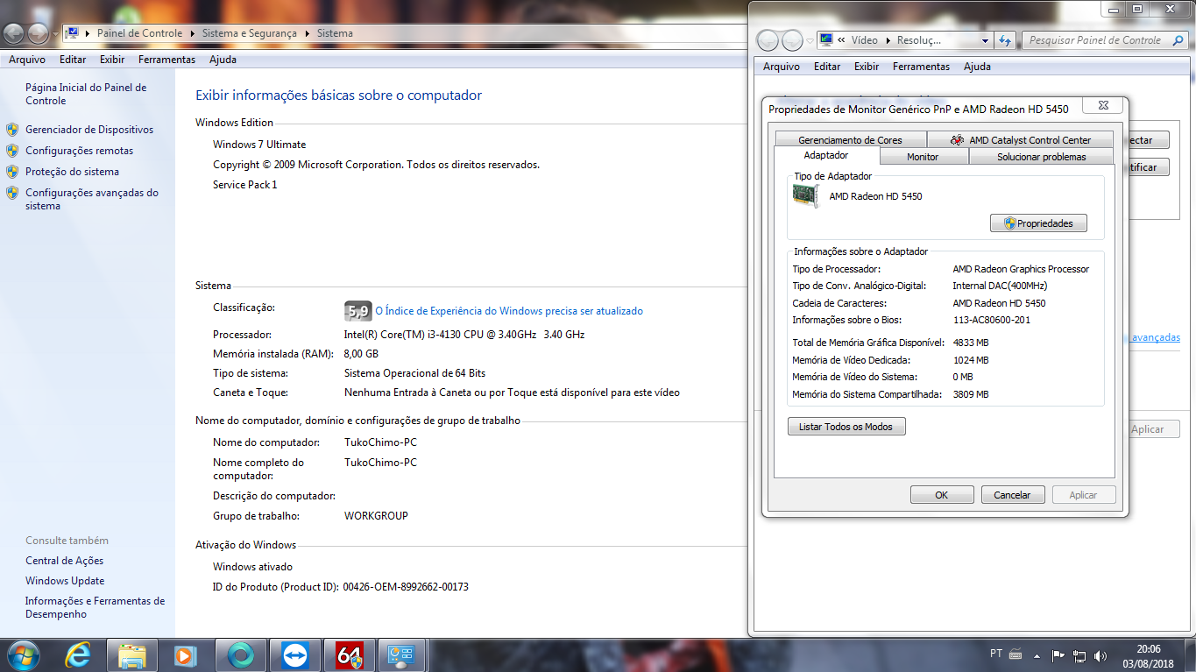Confirm the dialog with OK
The height and width of the screenshot is (672, 1196).
point(942,495)
